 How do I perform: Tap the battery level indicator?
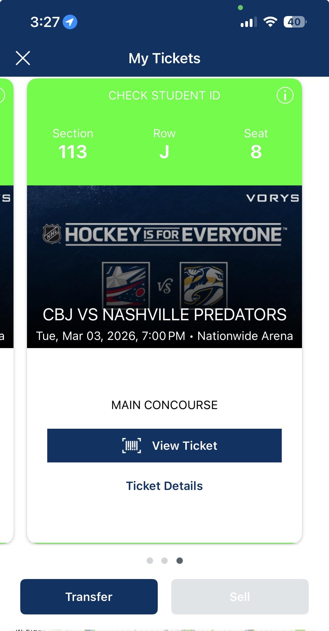coord(295,22)
